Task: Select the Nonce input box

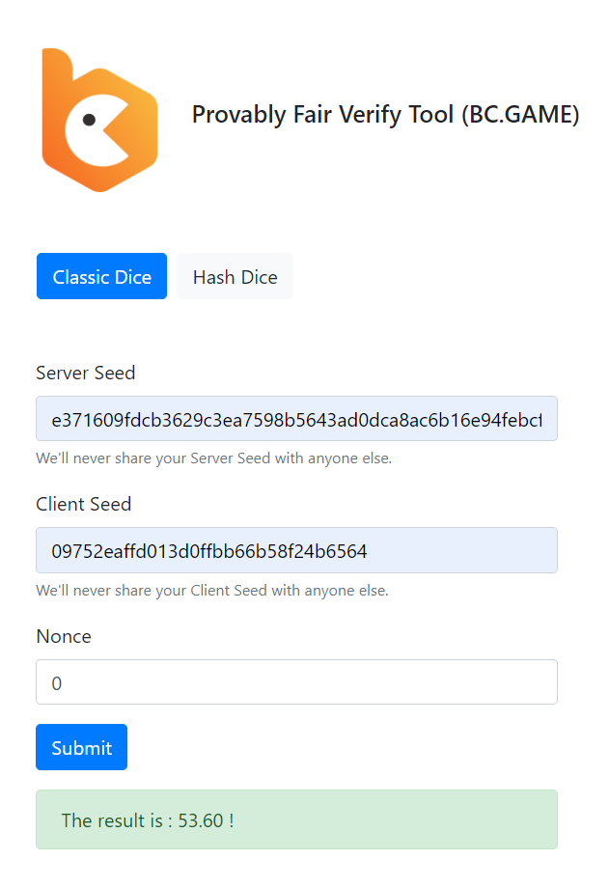Action: click(x=296, y=682)
